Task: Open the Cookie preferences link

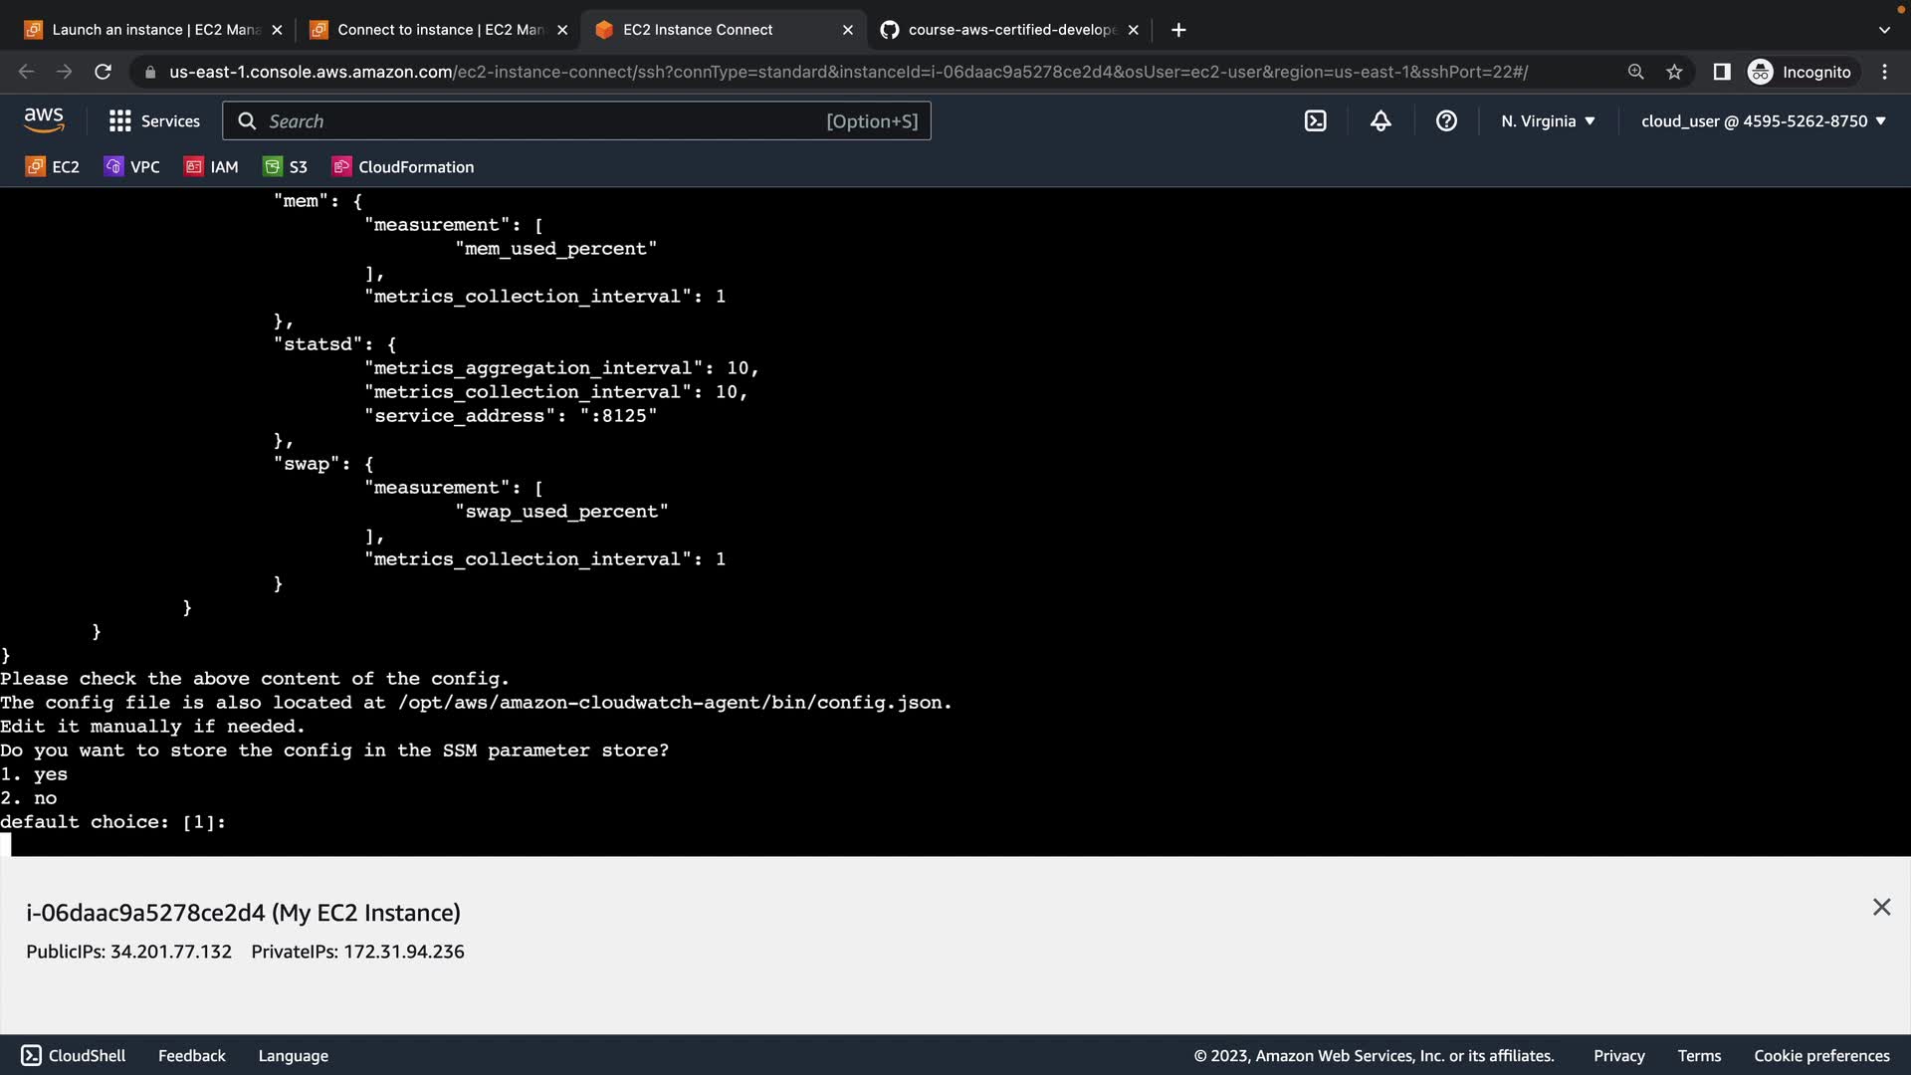Action: point(1820,1055)
